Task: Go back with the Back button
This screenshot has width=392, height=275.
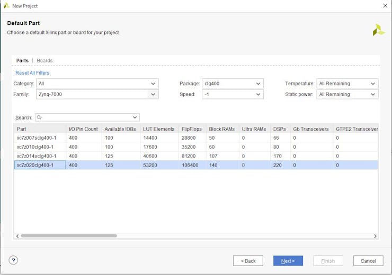Action: (x=248, y=261)
